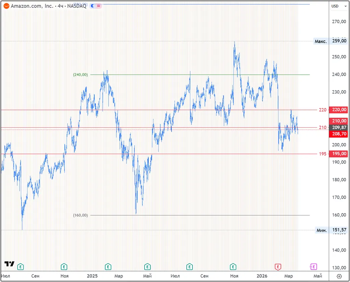Open the purple upcoming earnings marker

[313, 266]
